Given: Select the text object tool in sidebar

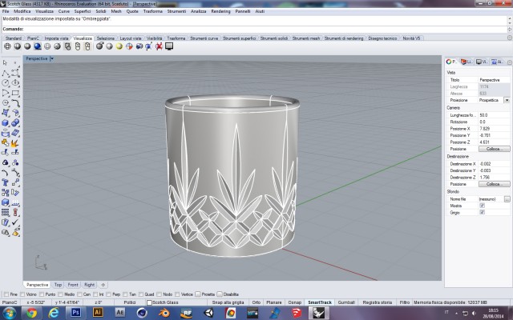Looking at the screenshot, I should (x=6, y=182).
